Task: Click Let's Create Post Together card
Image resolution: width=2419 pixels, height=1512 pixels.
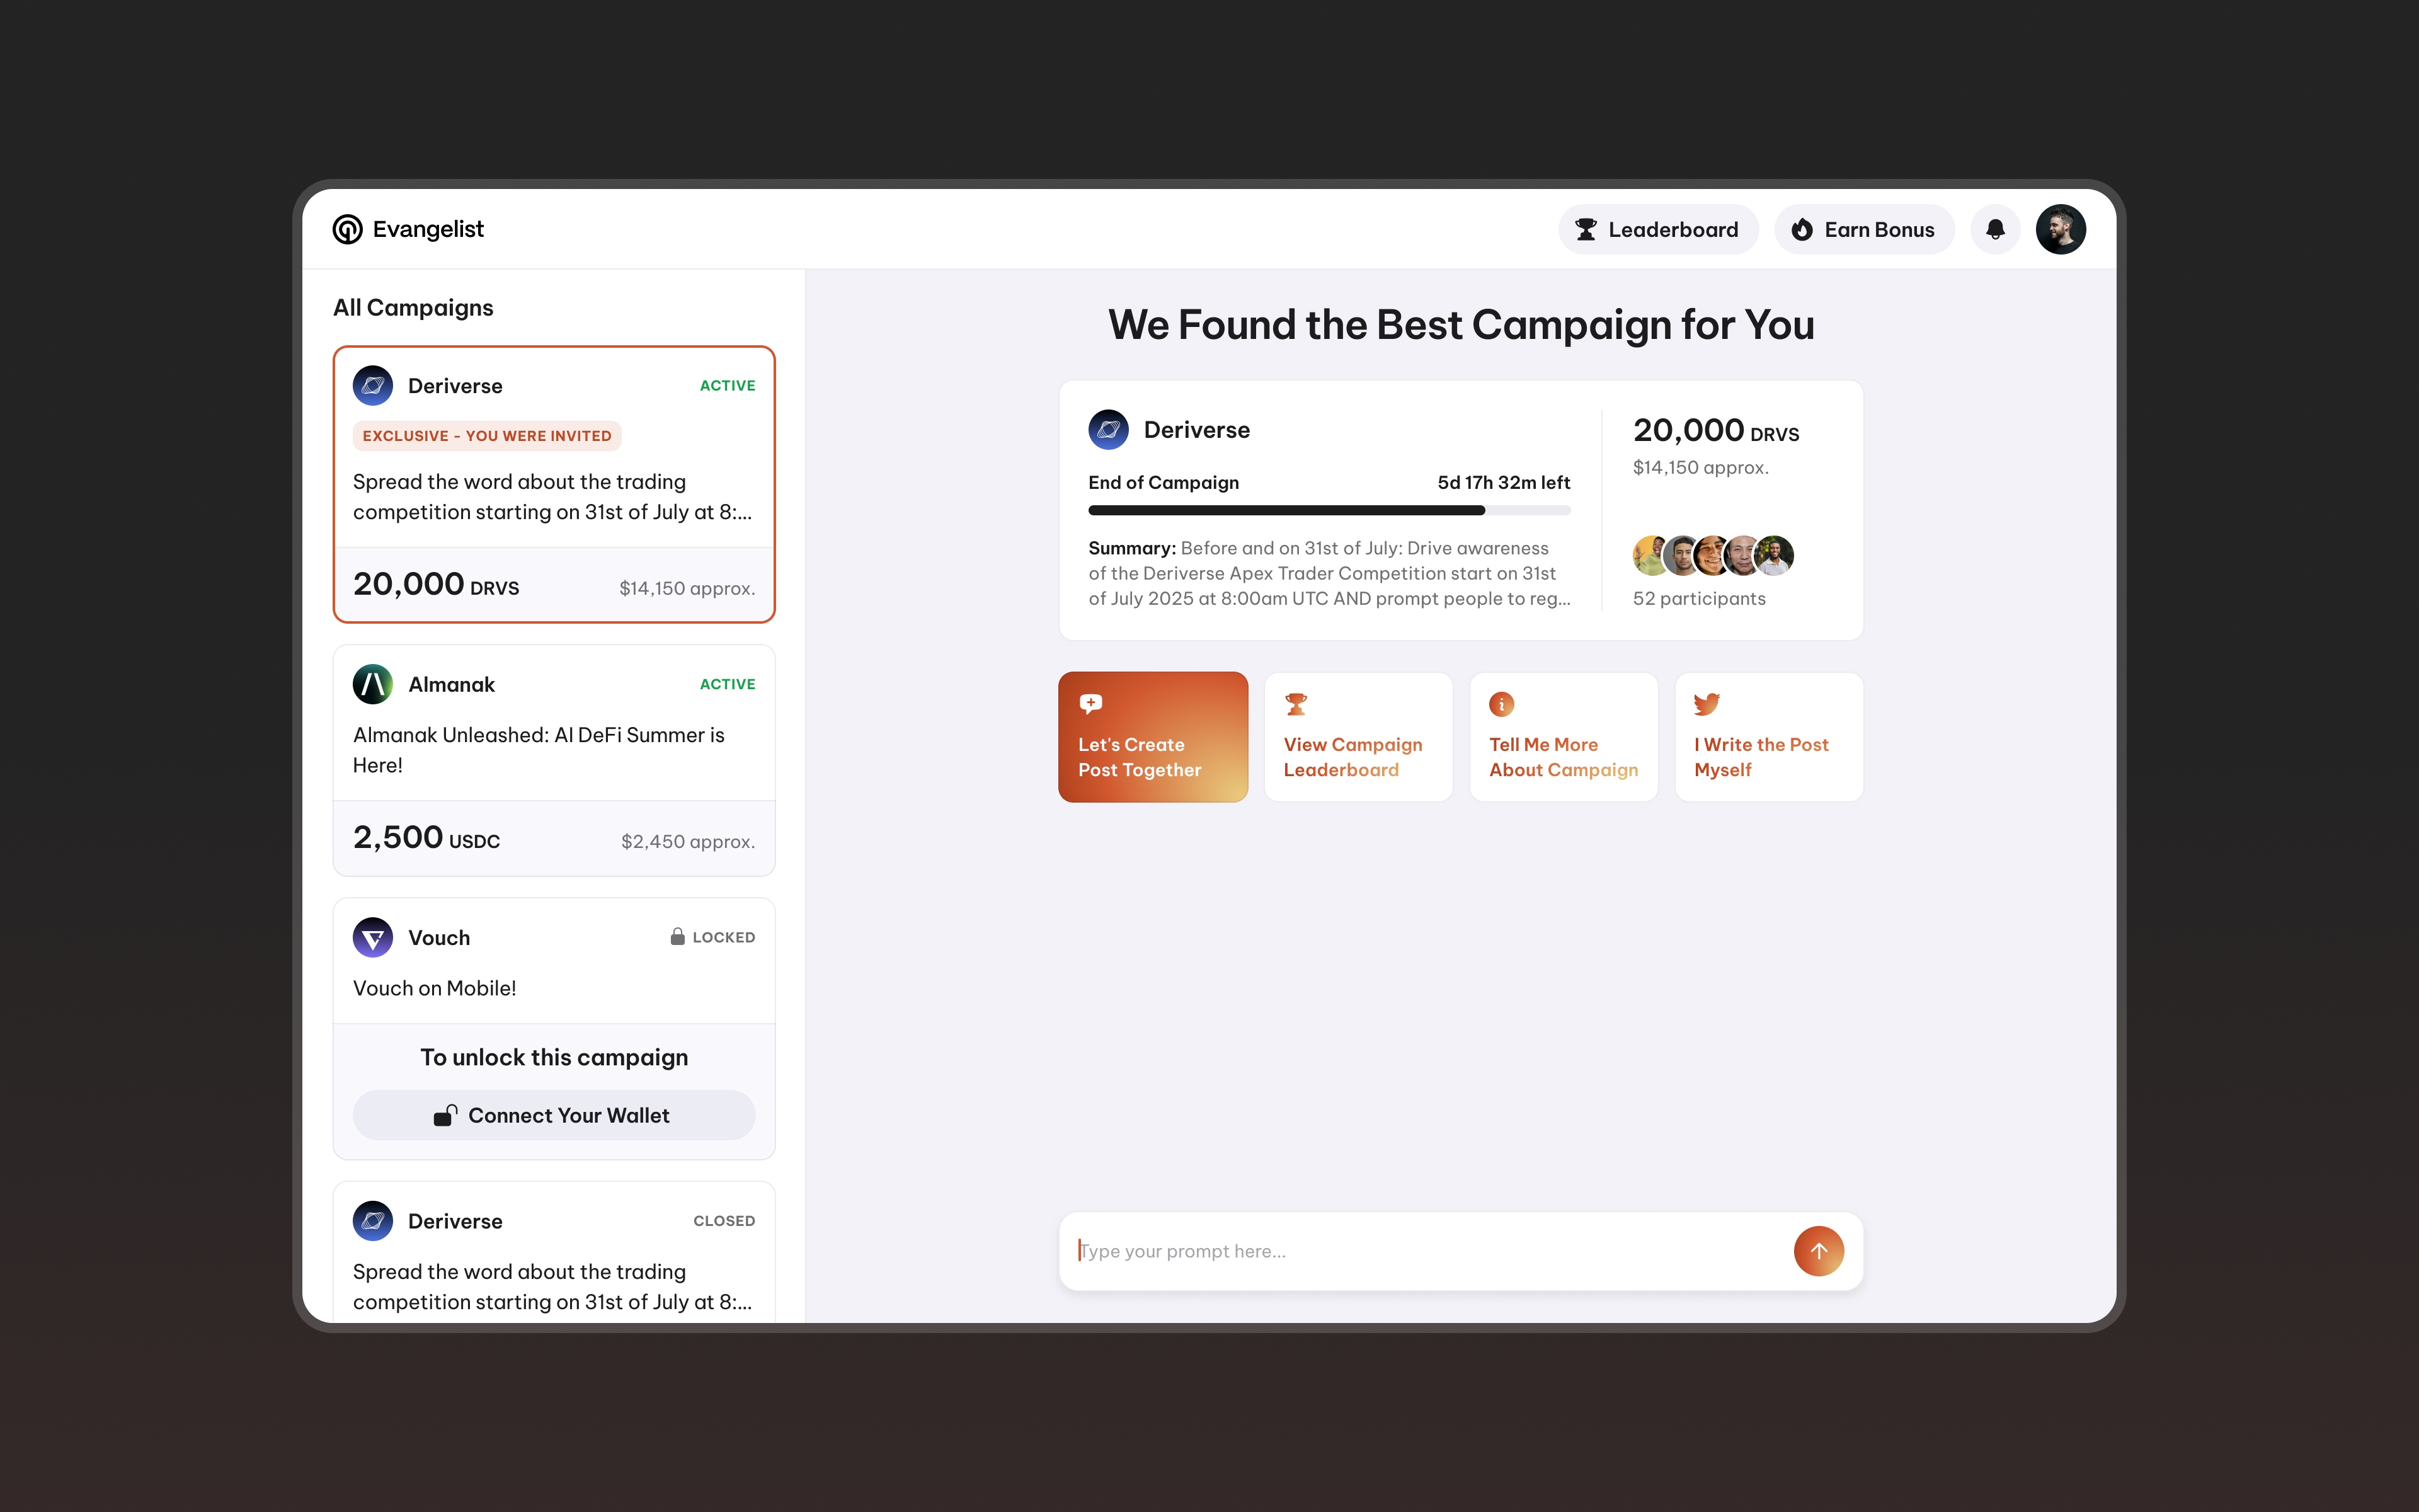Action: click(1153, 737)
